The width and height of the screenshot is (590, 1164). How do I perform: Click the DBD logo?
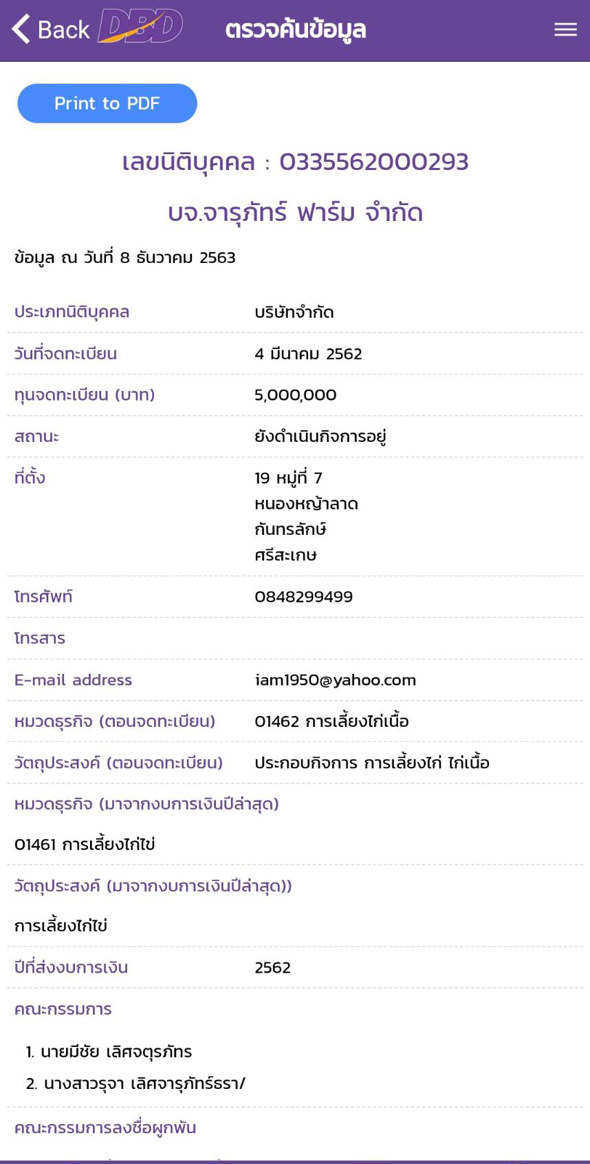[140, 28]
